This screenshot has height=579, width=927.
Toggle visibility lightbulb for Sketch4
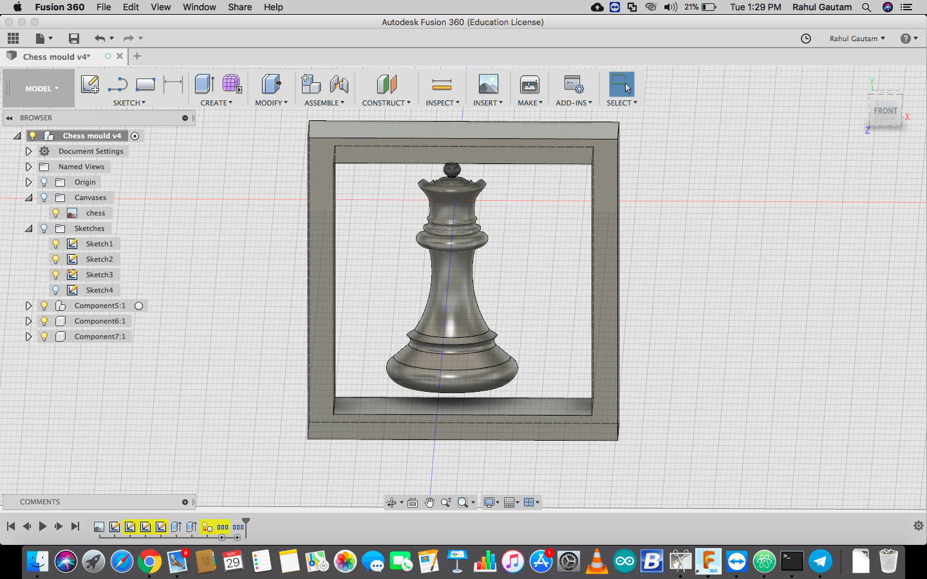(56, 290)
